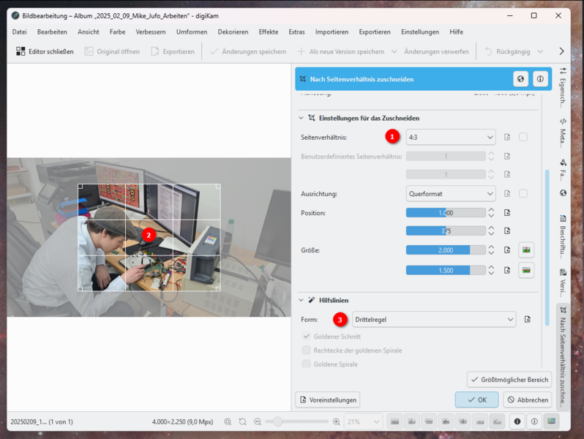Image resolution: width=584 pixels, height=439 pixels.
Task: Click the panel's vertical scrollbar
Action: pyautogui.click(x=547, y=247)
